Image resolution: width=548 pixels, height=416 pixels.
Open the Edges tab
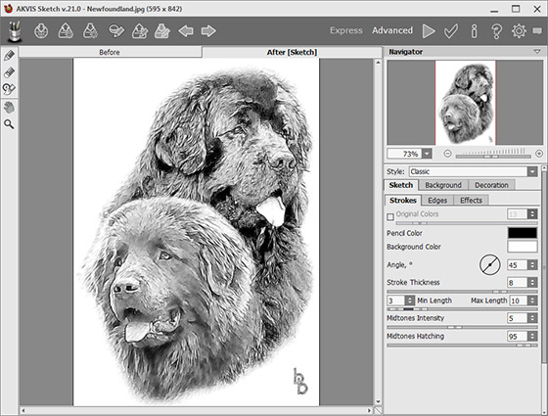point(437,201)
